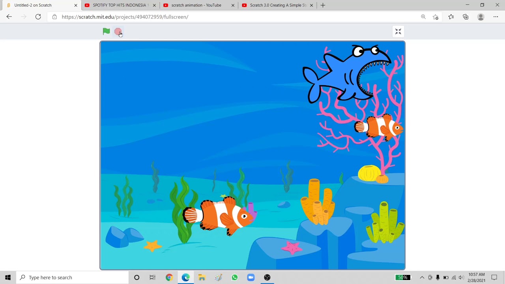Launch Google Chrome from taskbar

pos(169,277)
